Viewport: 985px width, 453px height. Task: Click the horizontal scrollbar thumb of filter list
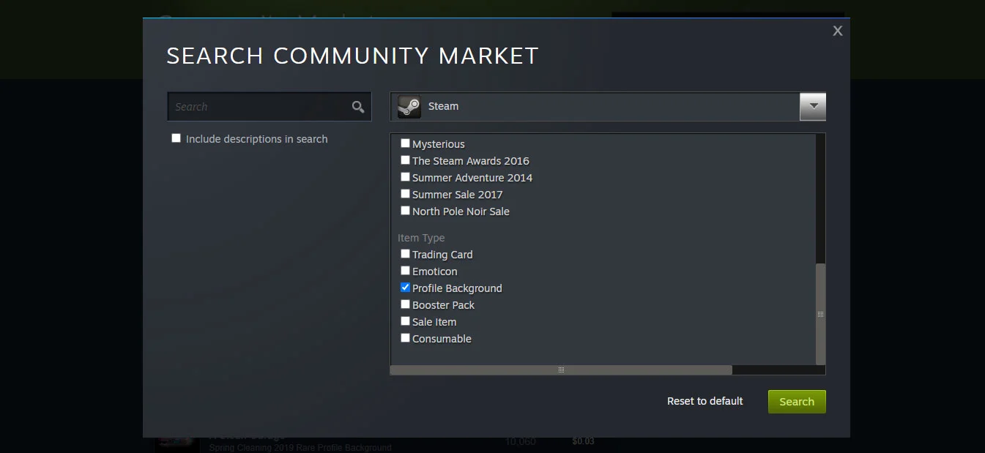tap(561, 370)
